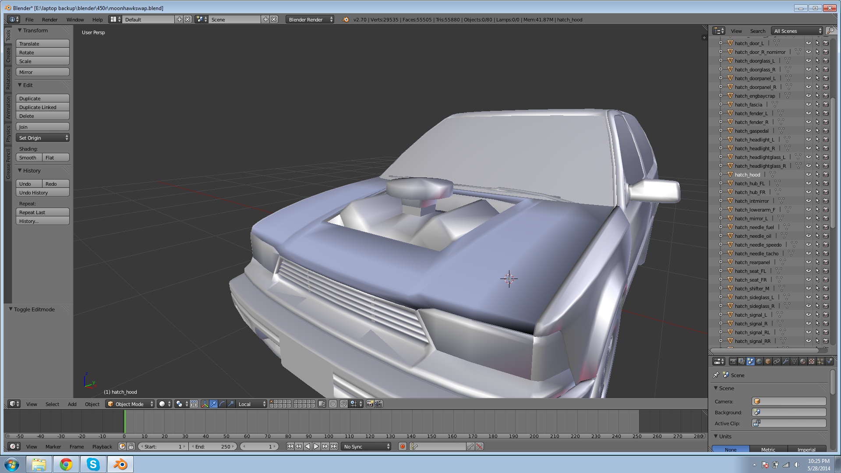Open the World properties globe tab
The image size is (841, 473).
[759, 361]
